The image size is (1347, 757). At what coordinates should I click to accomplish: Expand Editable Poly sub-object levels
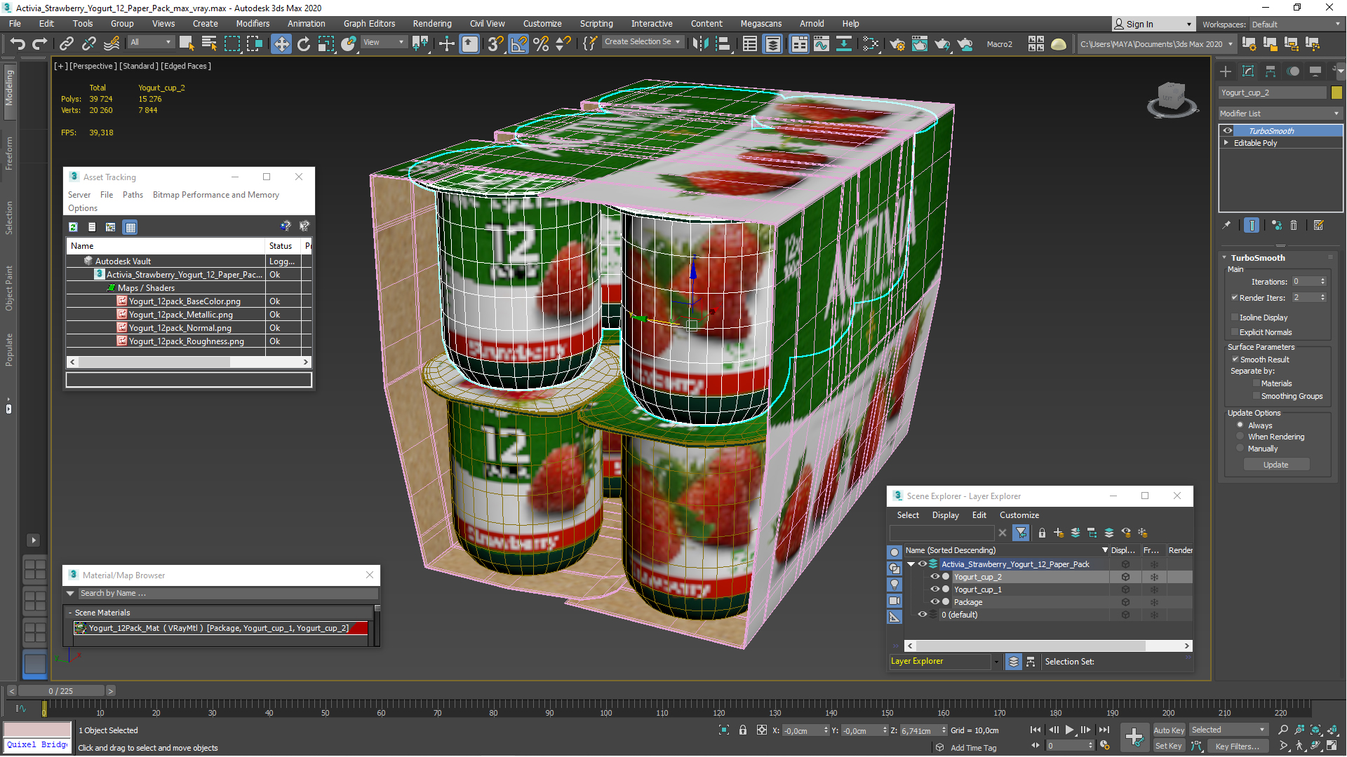(x=1226, y=142)
